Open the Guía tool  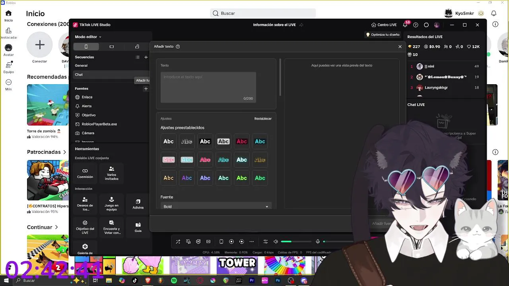pos(138,227)
